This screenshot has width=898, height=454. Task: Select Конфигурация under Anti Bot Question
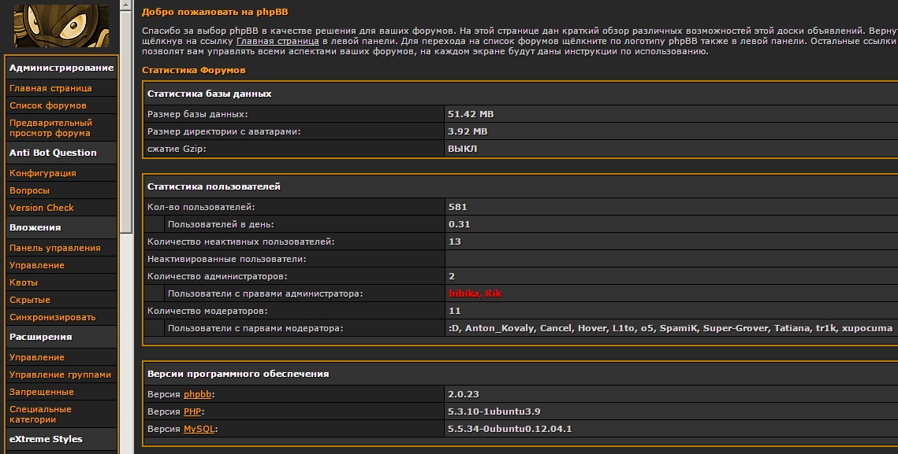coord(43,173)
